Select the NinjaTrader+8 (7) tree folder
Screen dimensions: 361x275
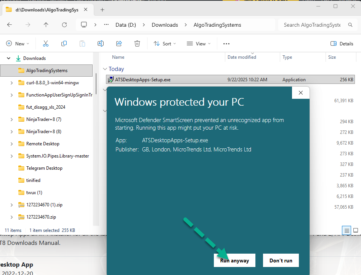click(43, 119)
